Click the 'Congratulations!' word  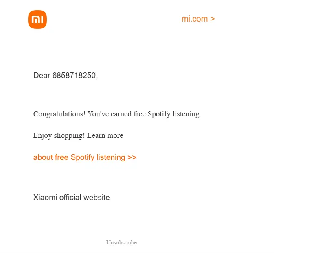[x=59, y=114]
